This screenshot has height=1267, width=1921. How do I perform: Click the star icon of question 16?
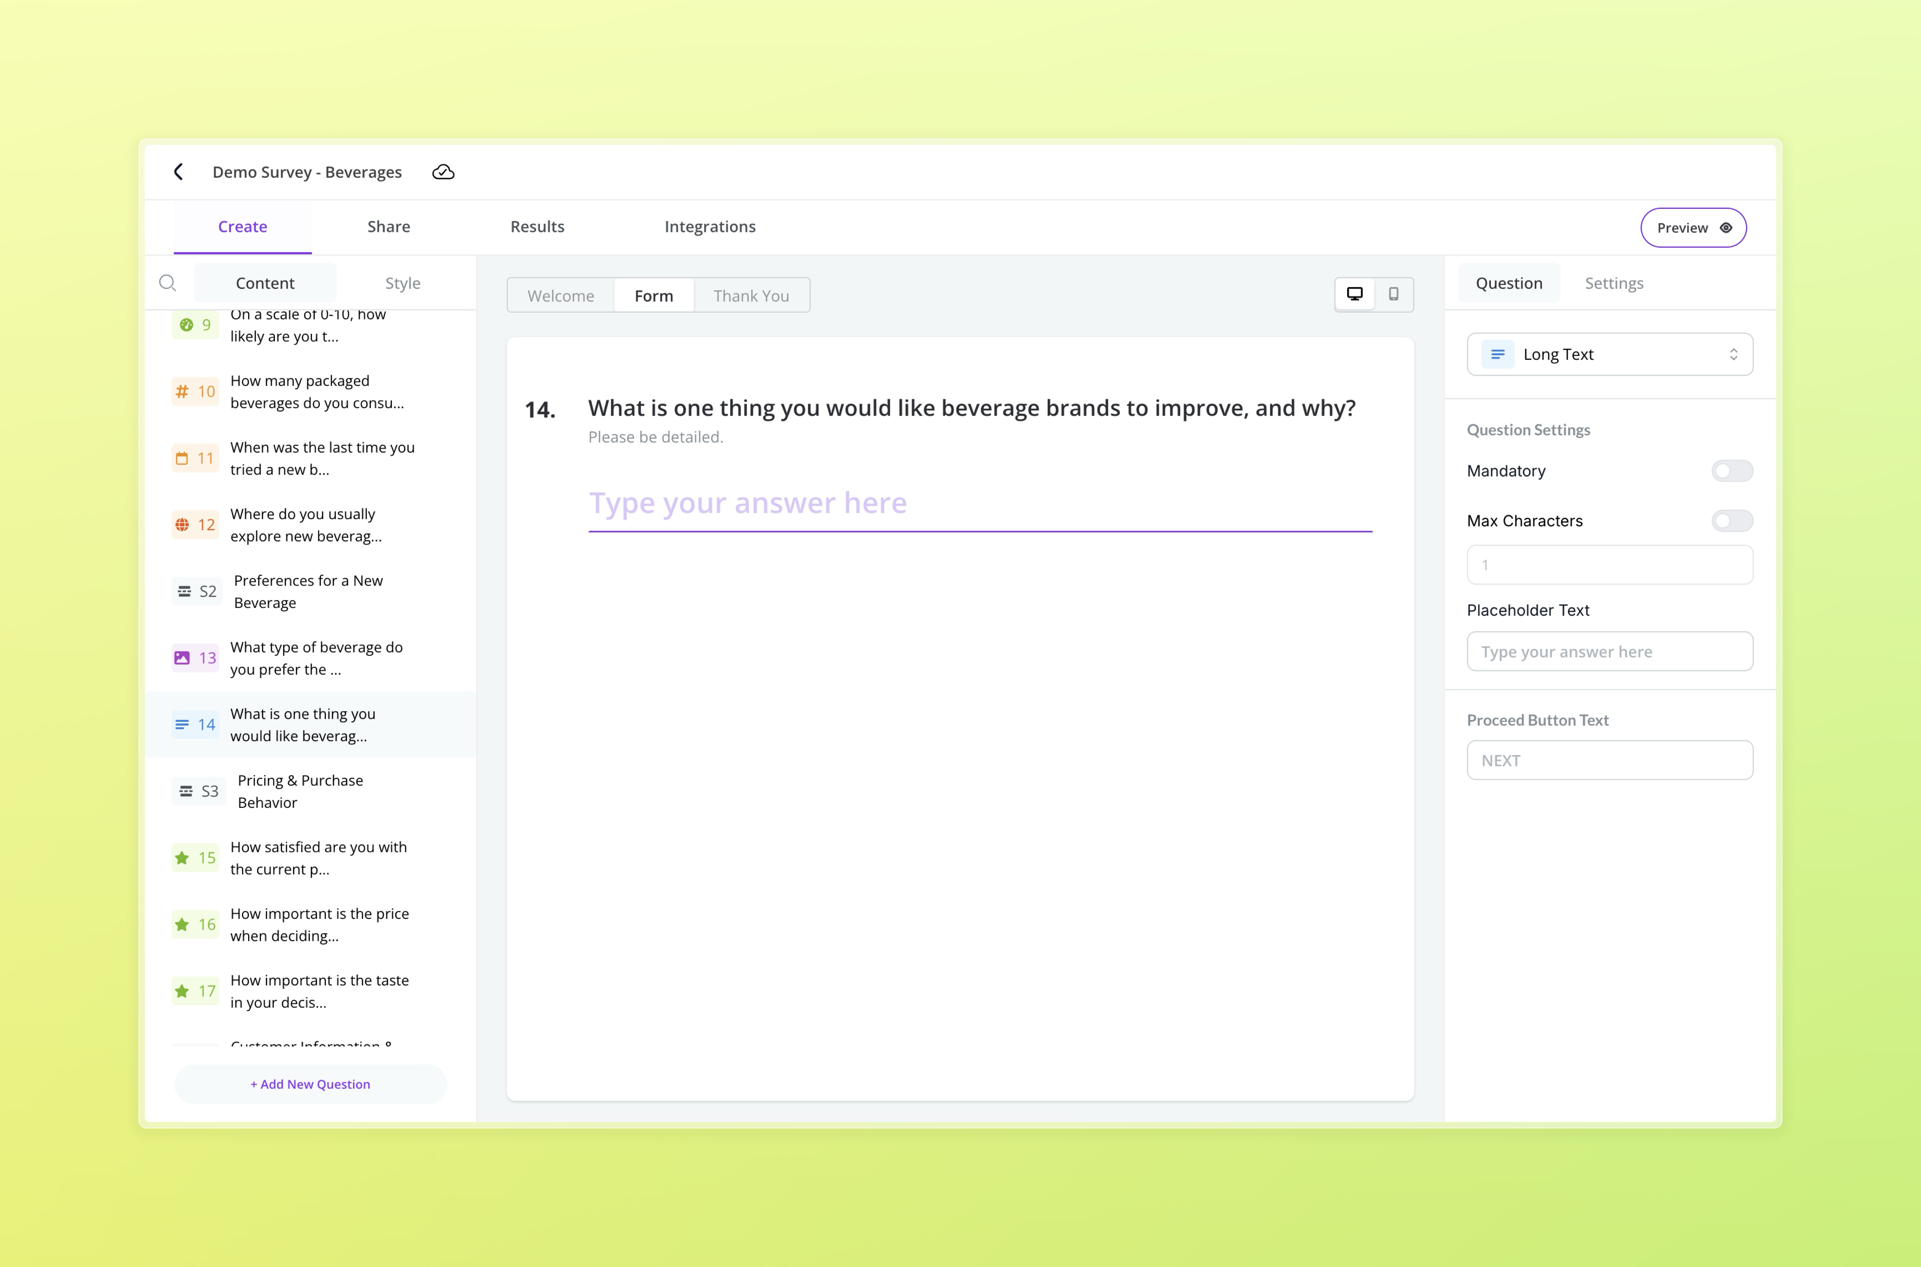(x=183, y=925)
